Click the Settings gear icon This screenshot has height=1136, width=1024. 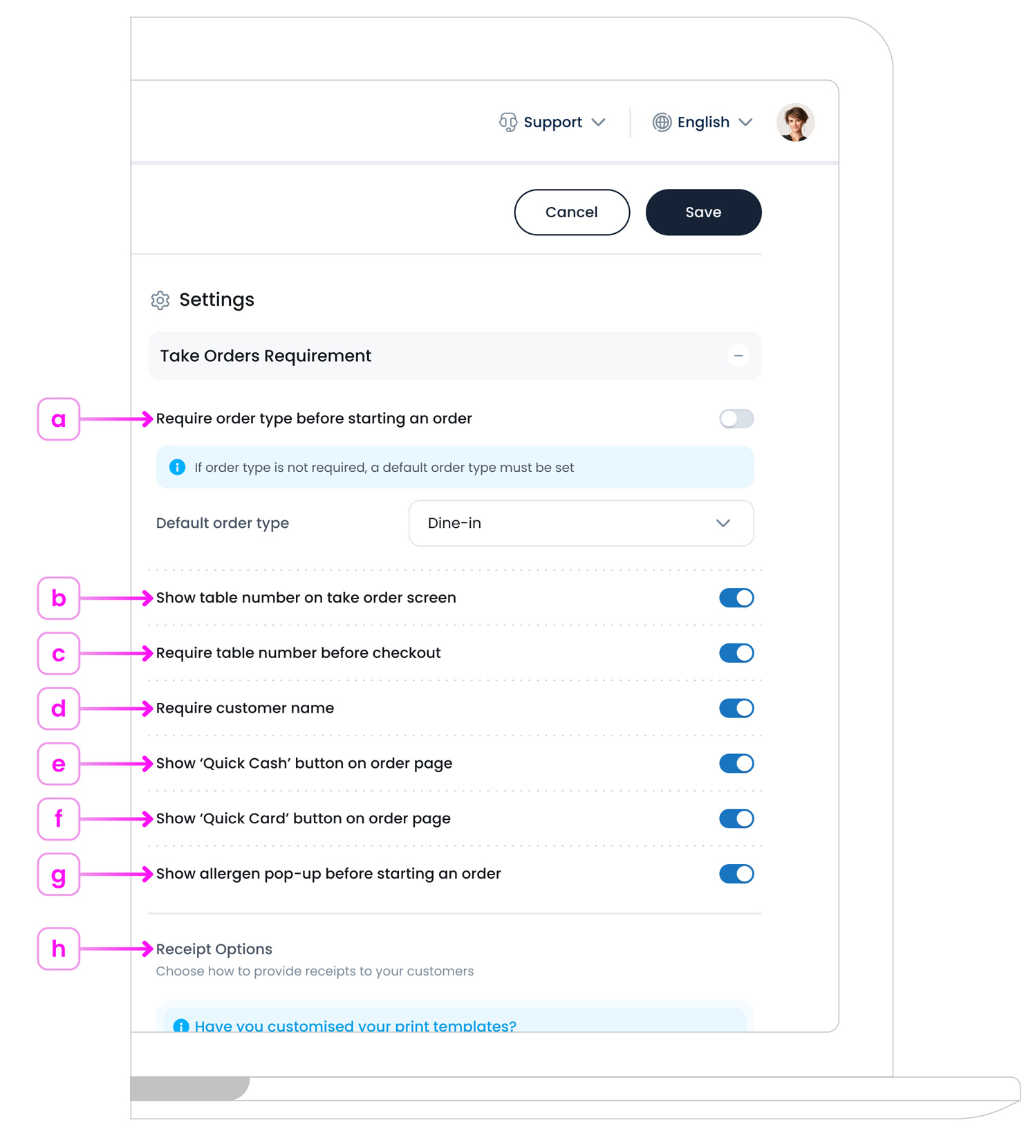[160, 300]
